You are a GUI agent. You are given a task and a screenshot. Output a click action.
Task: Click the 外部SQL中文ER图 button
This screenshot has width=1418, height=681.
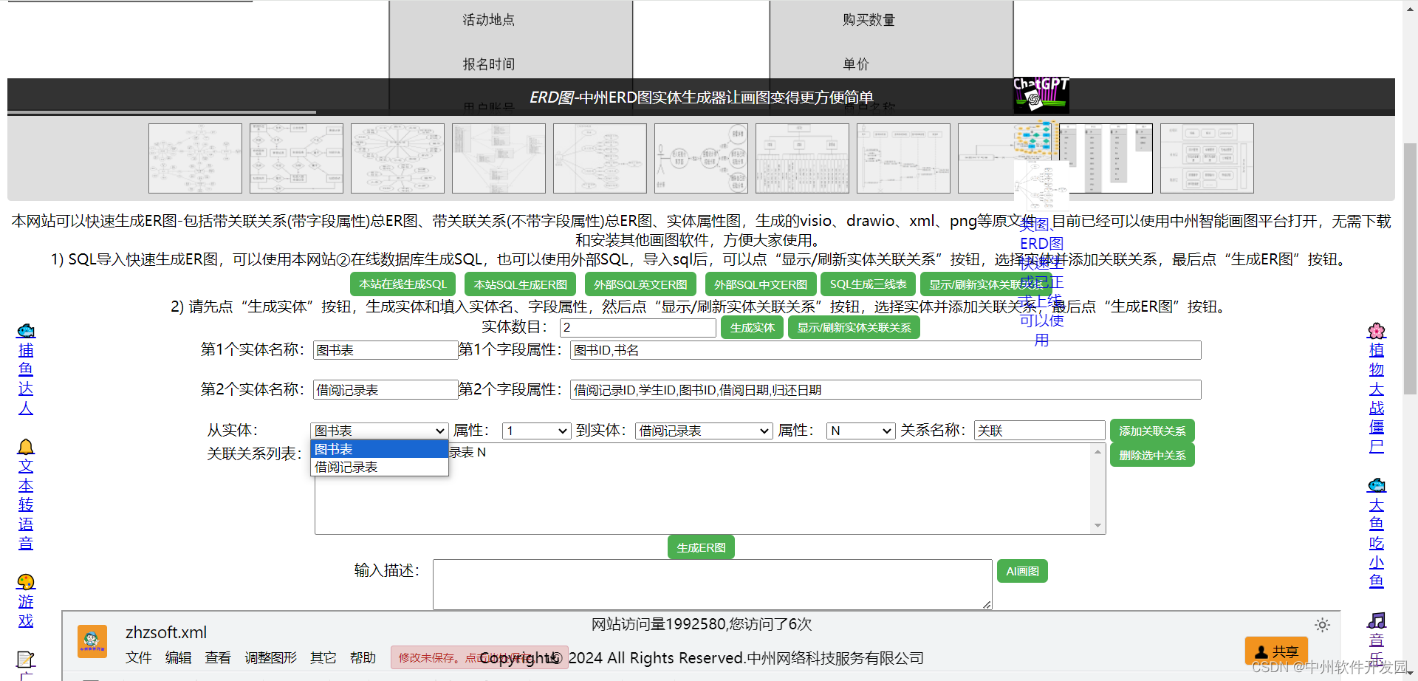pyautogui.click(x=761, y=284)
